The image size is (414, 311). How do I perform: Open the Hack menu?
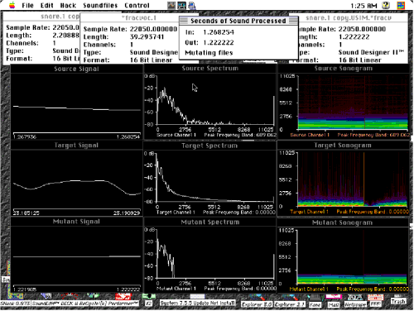coord(68,5)
